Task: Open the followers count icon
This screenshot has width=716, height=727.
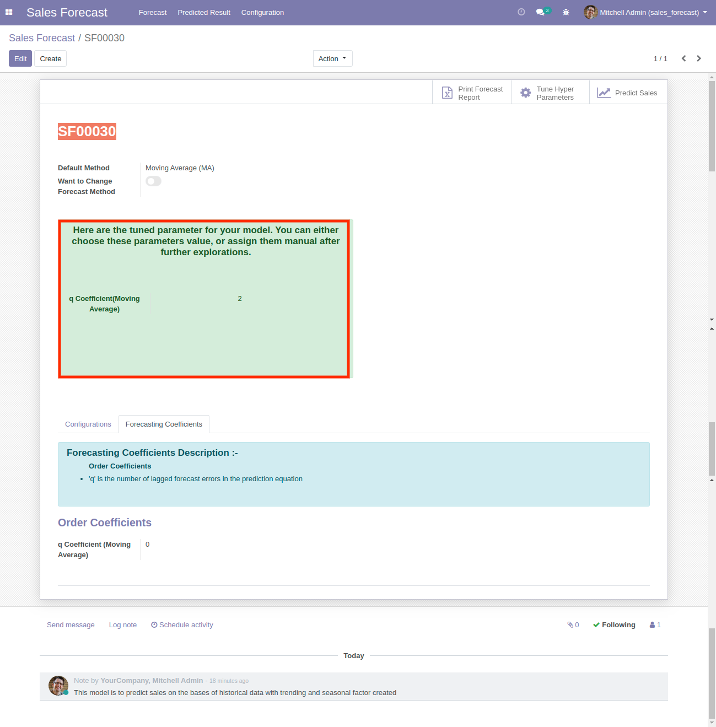Action: pyautogui.click(x=655, y=624)
